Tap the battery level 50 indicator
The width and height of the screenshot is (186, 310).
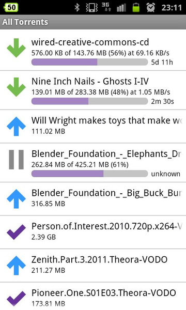(x=11, y=8)
